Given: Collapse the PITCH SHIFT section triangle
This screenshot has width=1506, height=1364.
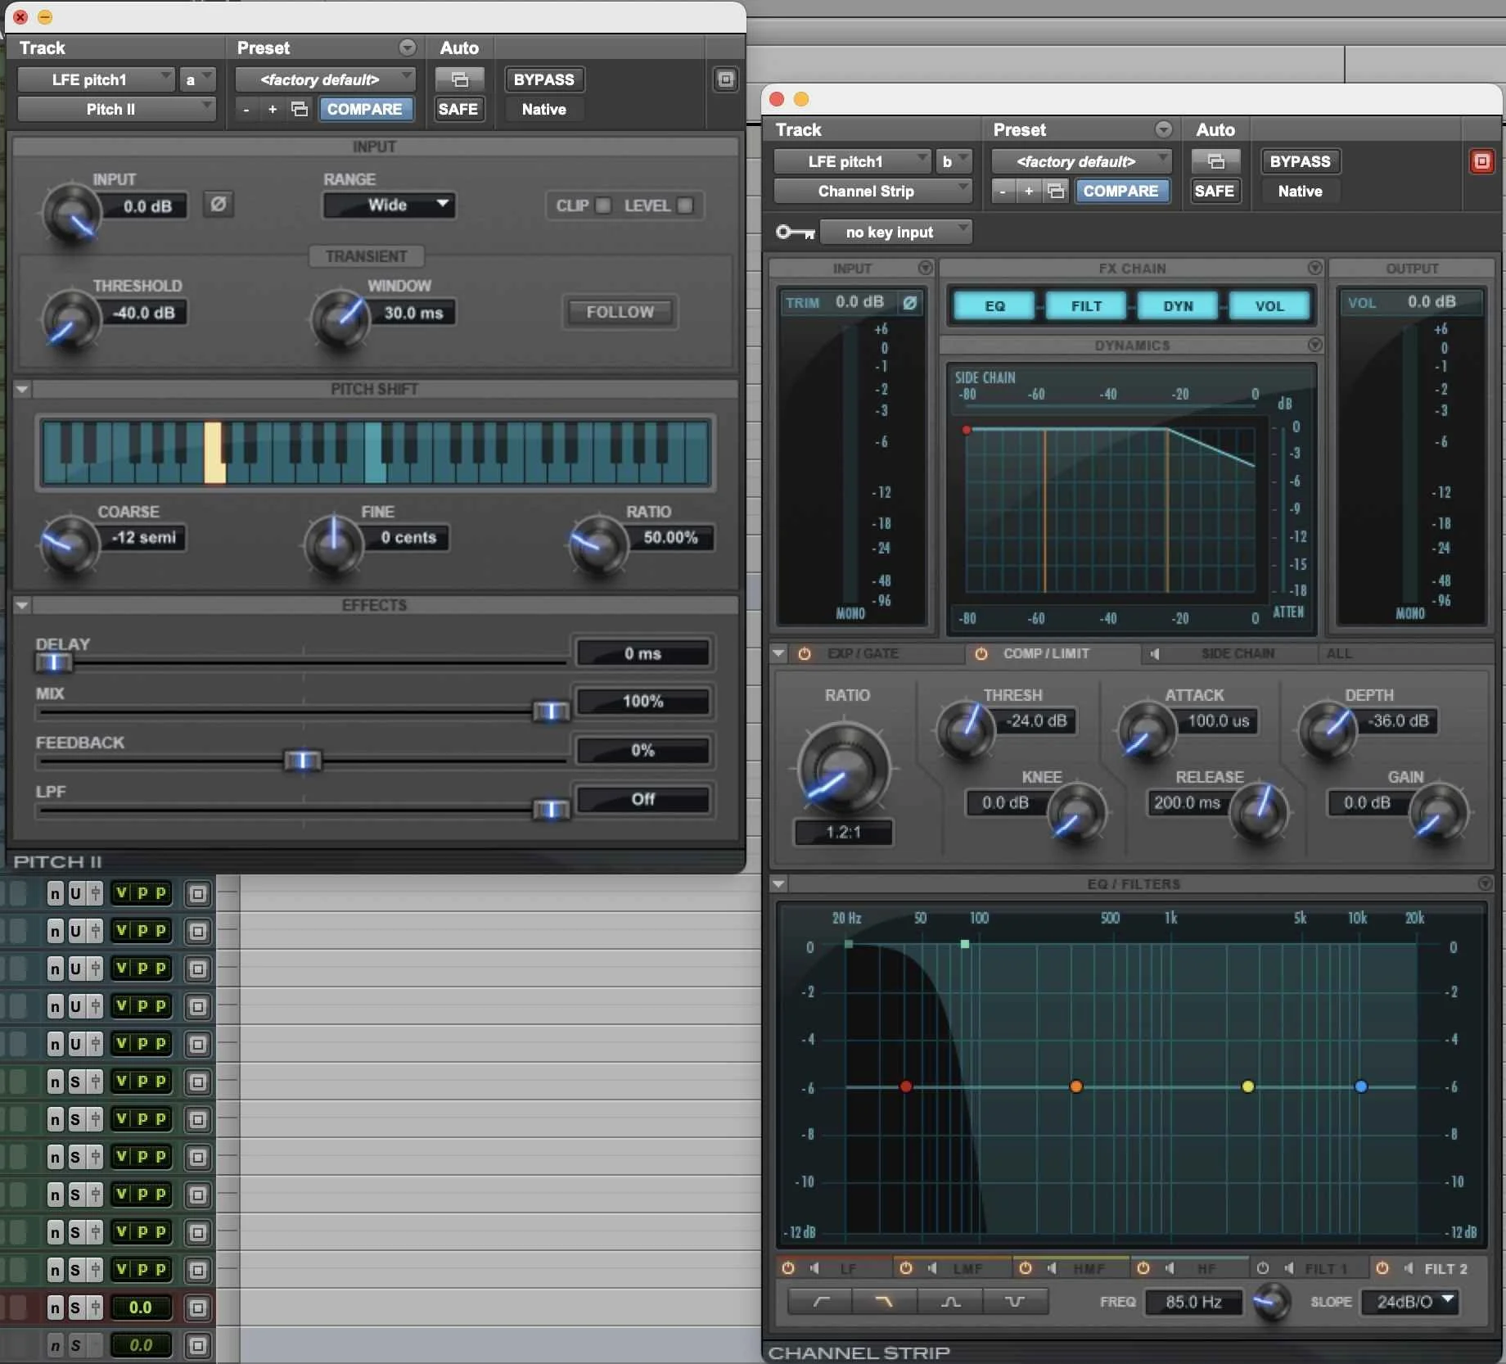Looking at the screenshot, I should [x=22, y=389].
